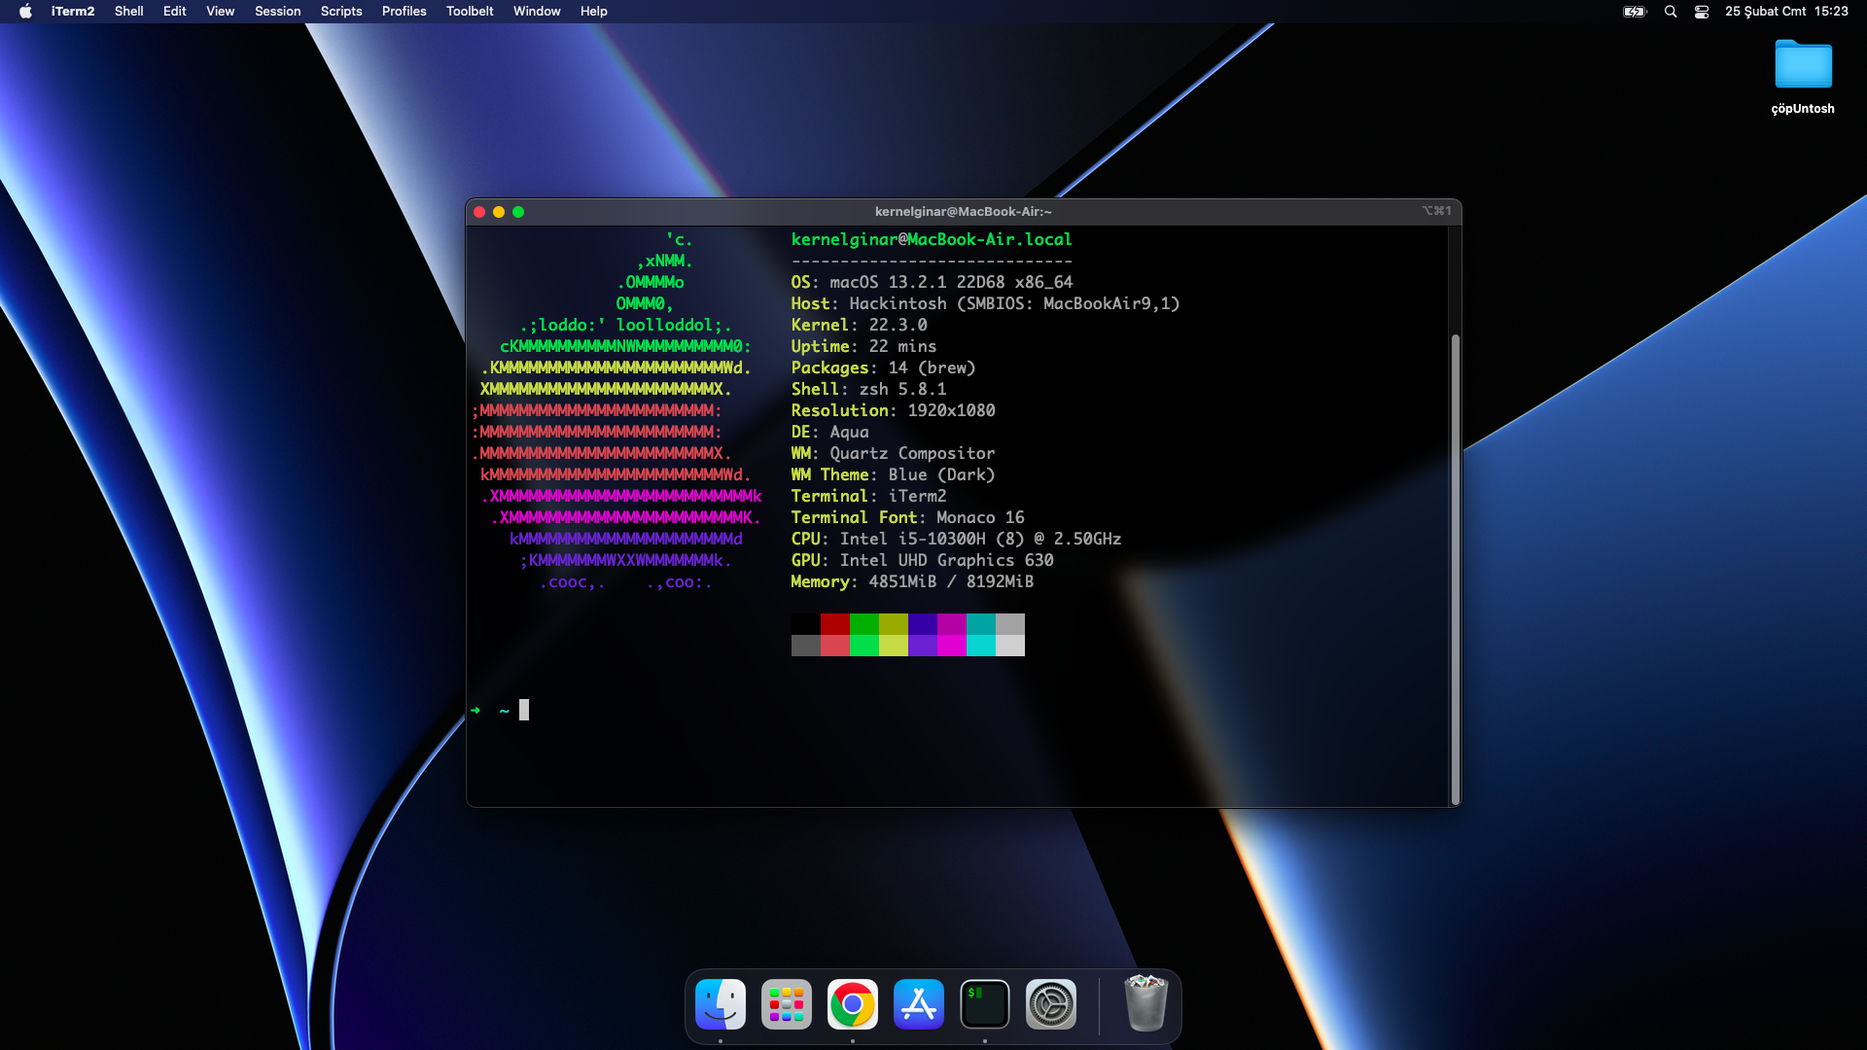Open Finder from the Dock

coord(721,1004)
